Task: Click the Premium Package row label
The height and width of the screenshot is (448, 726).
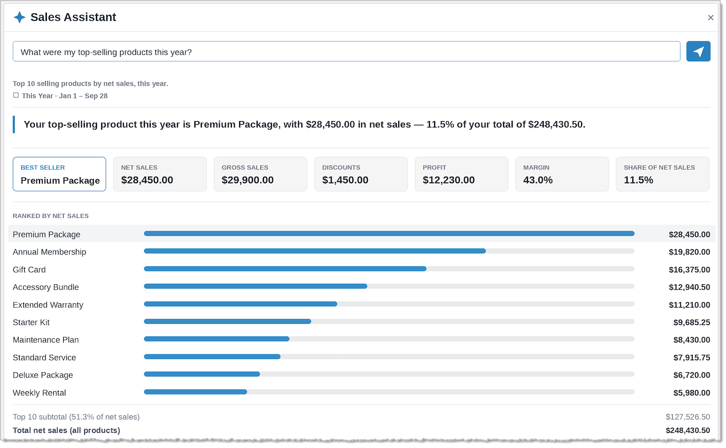Action: (46, 234)
